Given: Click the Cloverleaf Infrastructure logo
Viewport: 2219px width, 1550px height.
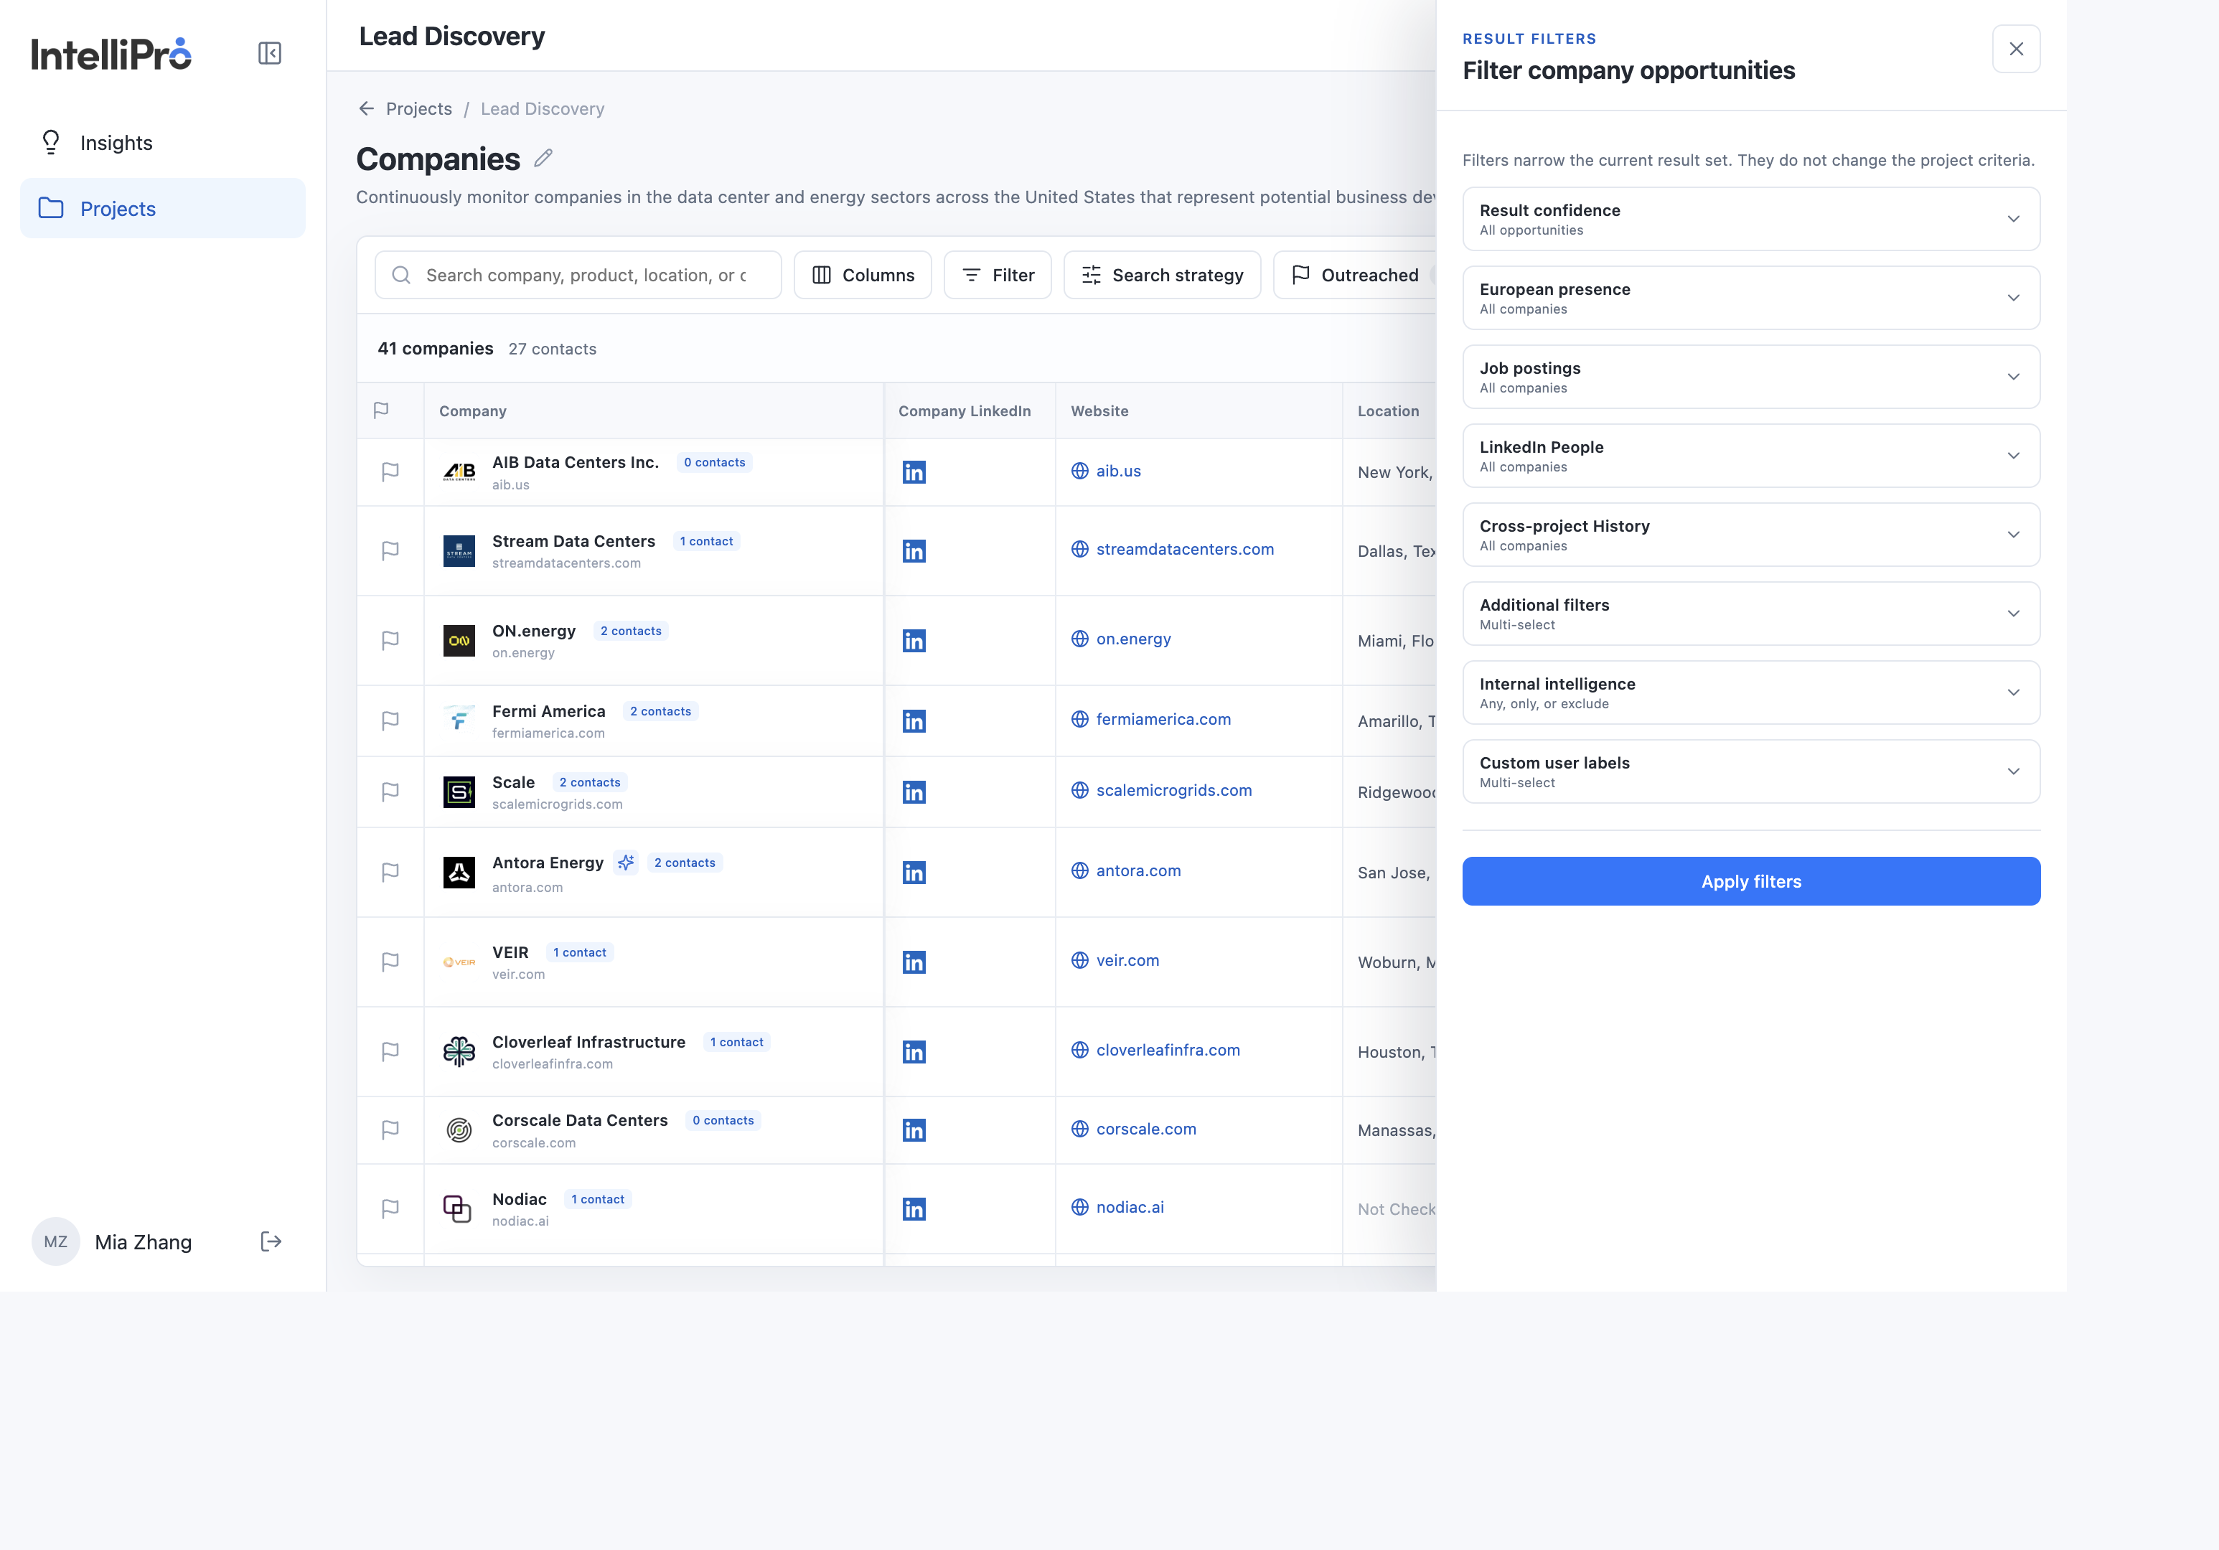Looking at the screenshot, I should 459,1051.
